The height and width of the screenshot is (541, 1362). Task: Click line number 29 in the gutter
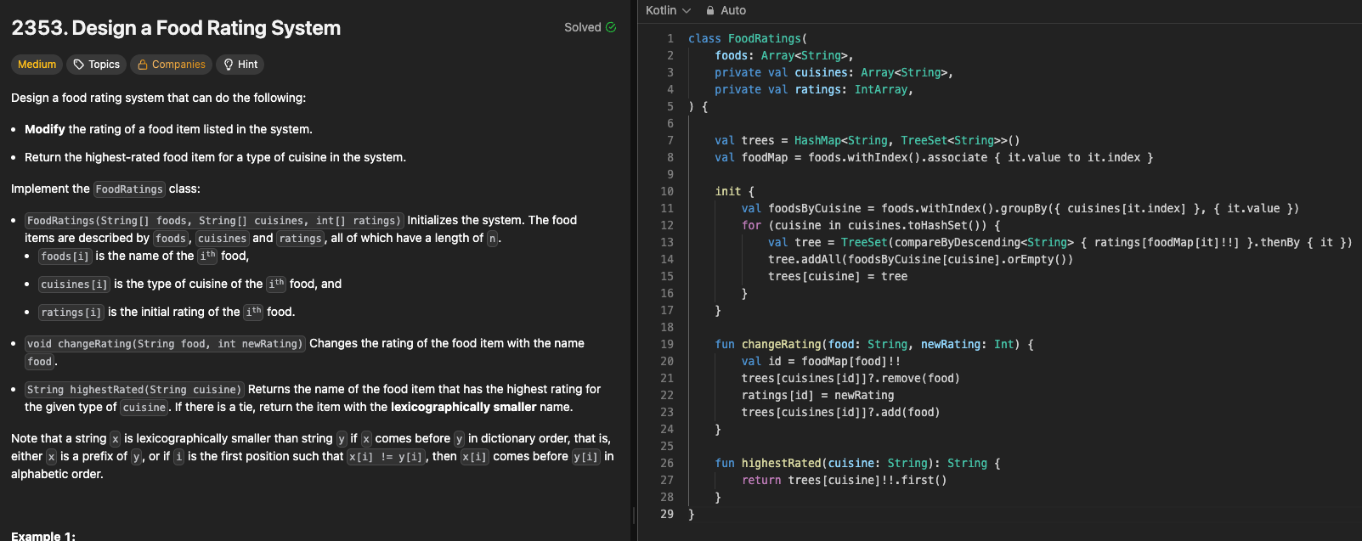click(667, 514)
